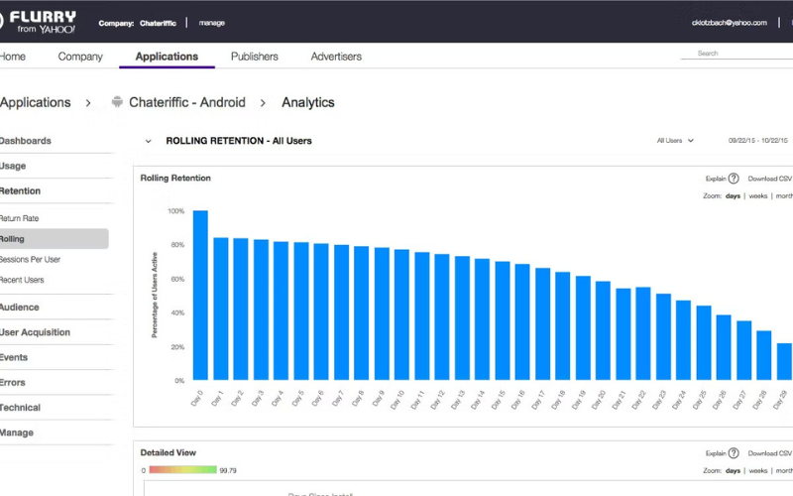Expand the Usage sidebar section

pyautogui.click(x=13, y=166)
